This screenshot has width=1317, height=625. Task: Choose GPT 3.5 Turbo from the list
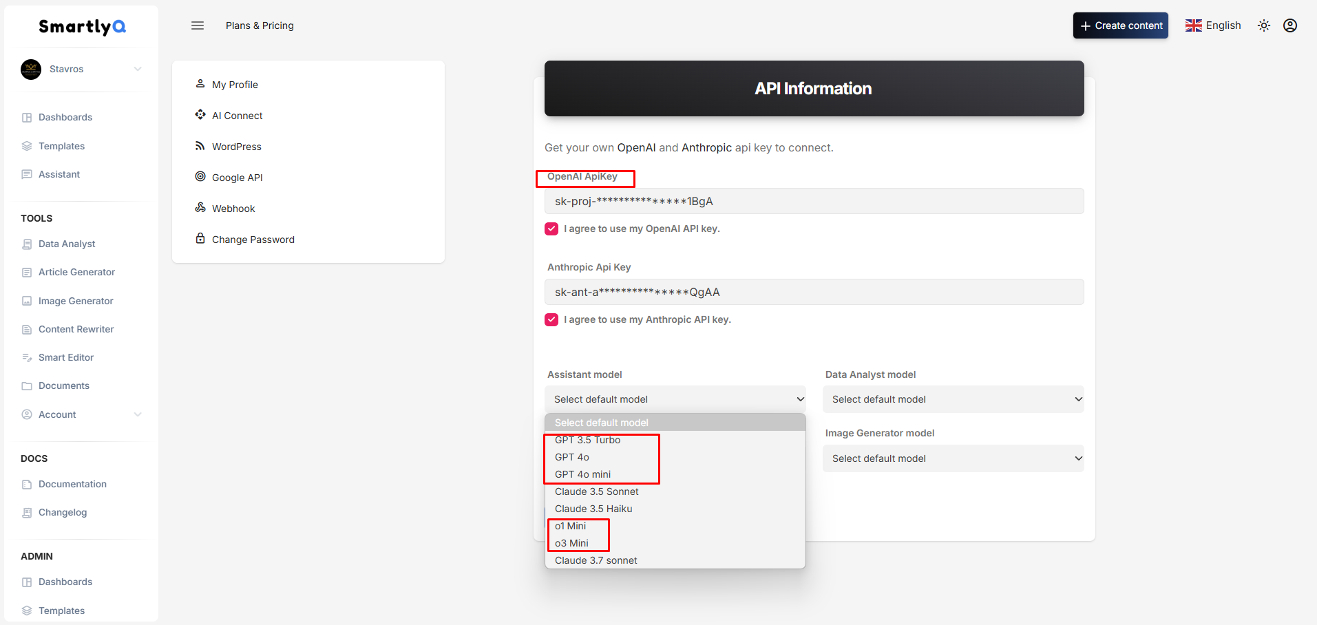tap(675, 440)
